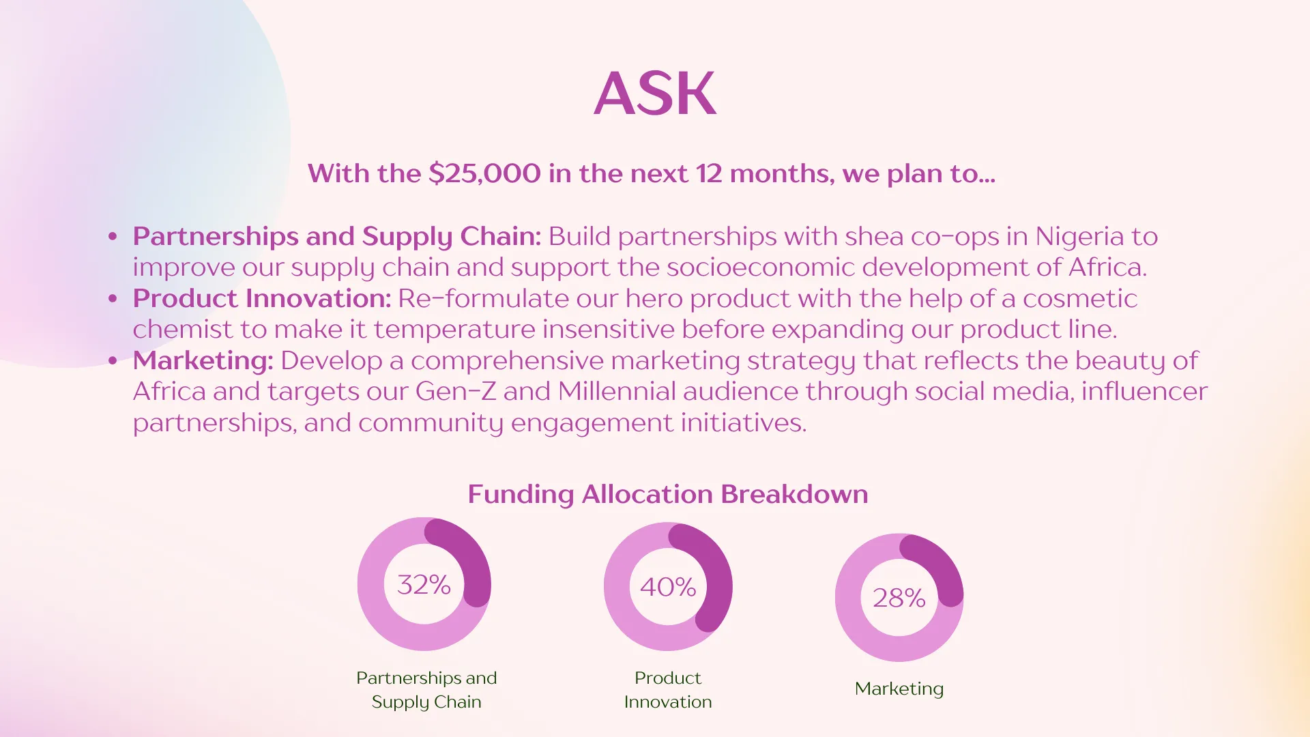Click the Partnerships and Supply Chain bullet heading

(337, 236)
